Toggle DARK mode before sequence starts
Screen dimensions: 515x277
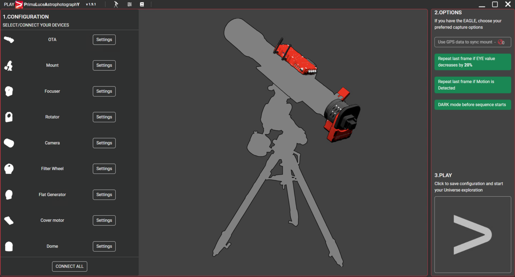[473, 105]
